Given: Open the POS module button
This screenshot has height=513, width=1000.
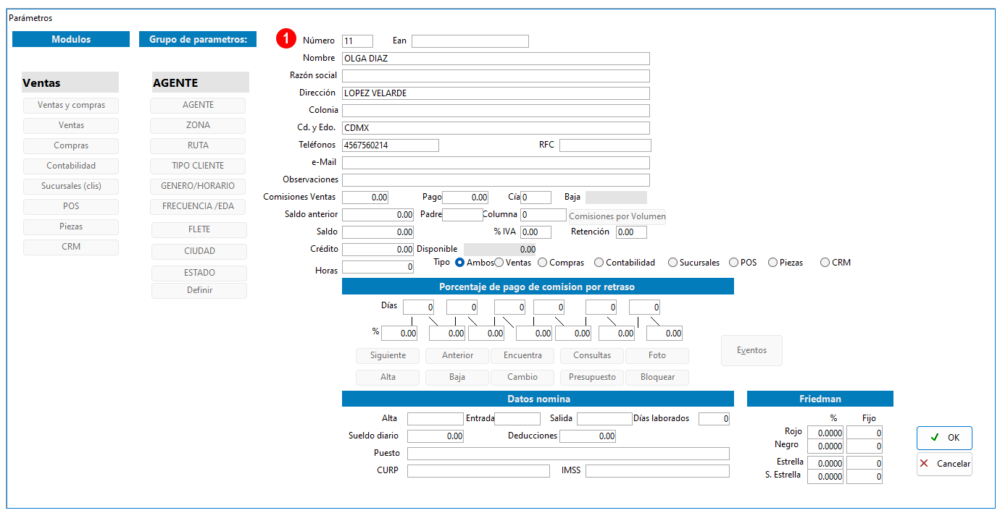Looking at the screenshot, I should (x=71, y=207).
